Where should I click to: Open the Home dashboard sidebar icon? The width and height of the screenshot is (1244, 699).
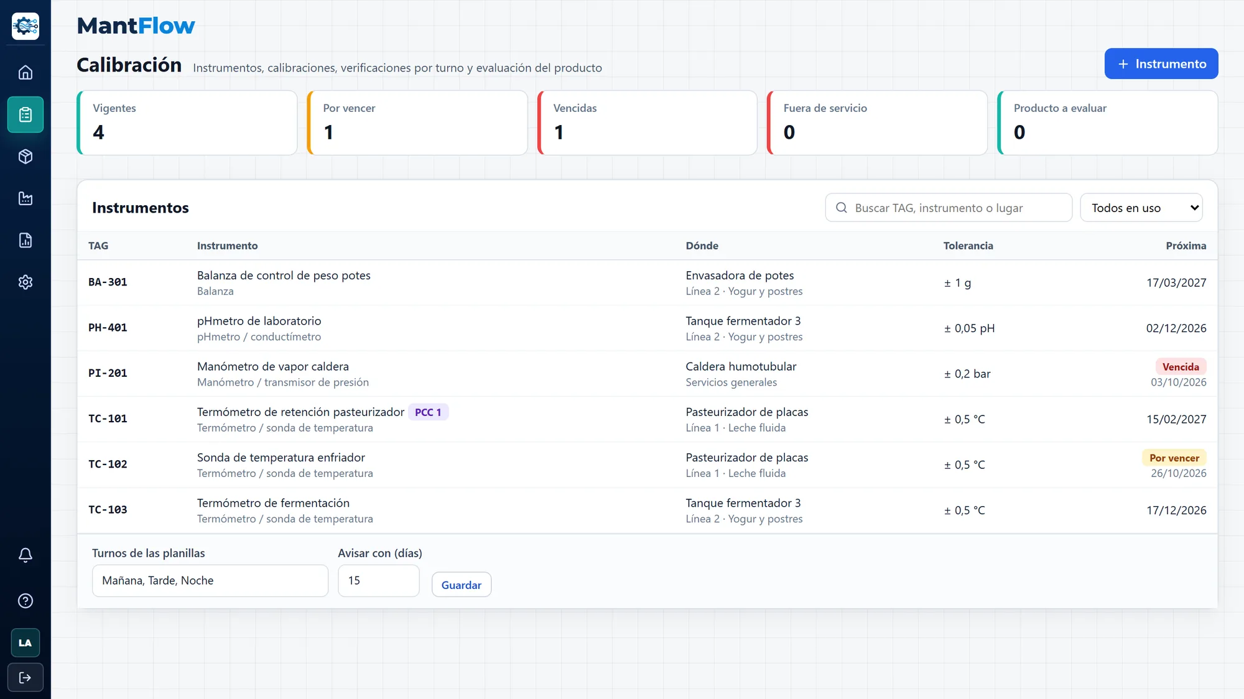[26, 73]
